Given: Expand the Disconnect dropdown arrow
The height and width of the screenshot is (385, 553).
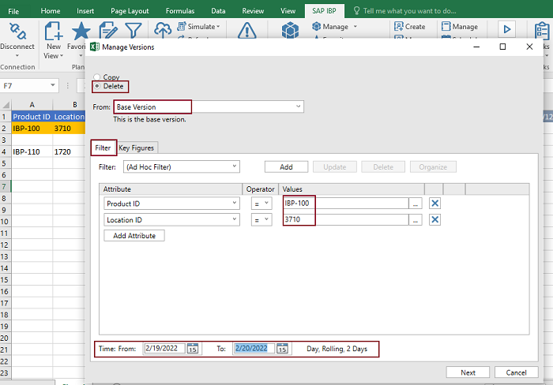Looking at the screenshot, I should (17, 56).
